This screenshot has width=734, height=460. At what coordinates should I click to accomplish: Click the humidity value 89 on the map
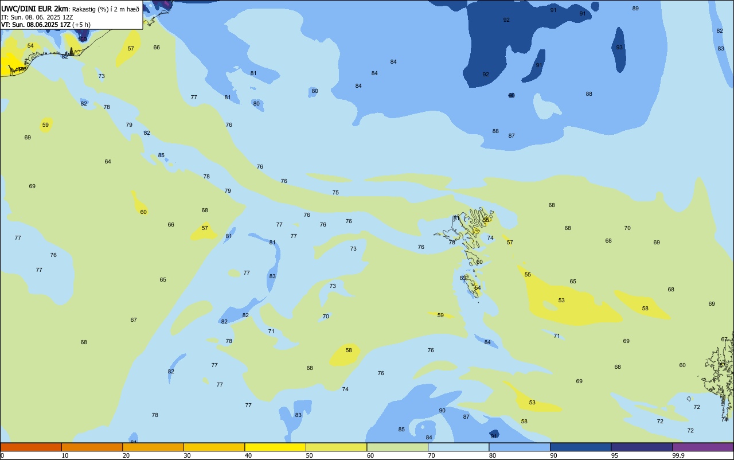635,9
